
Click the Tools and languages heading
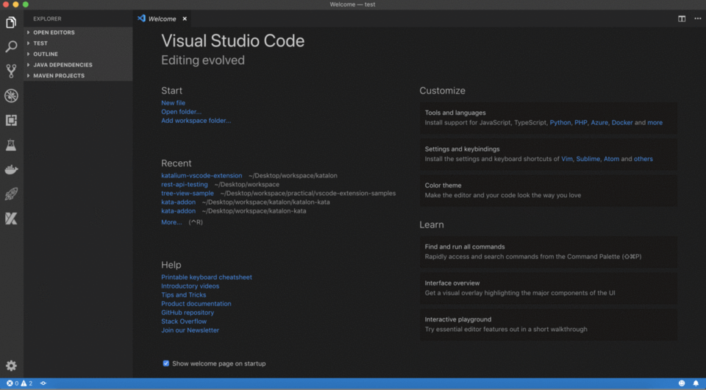tap(455, 113)
